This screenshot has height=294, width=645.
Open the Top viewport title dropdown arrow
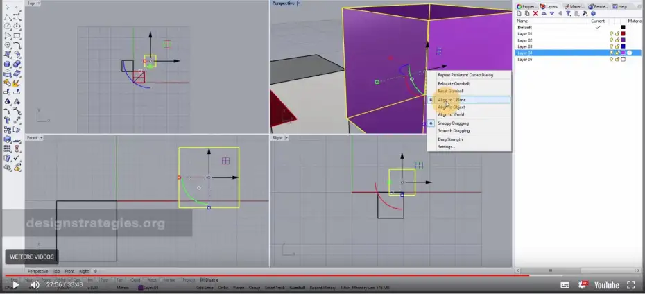point(39,3)
